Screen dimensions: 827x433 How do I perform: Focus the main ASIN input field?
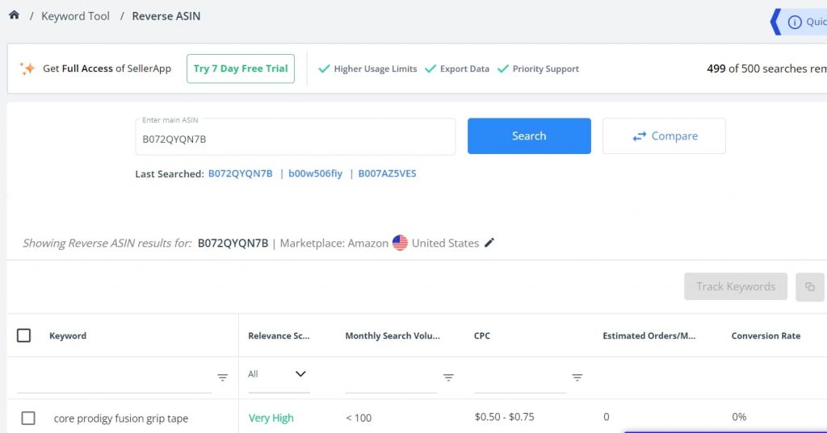click(296, 137)
